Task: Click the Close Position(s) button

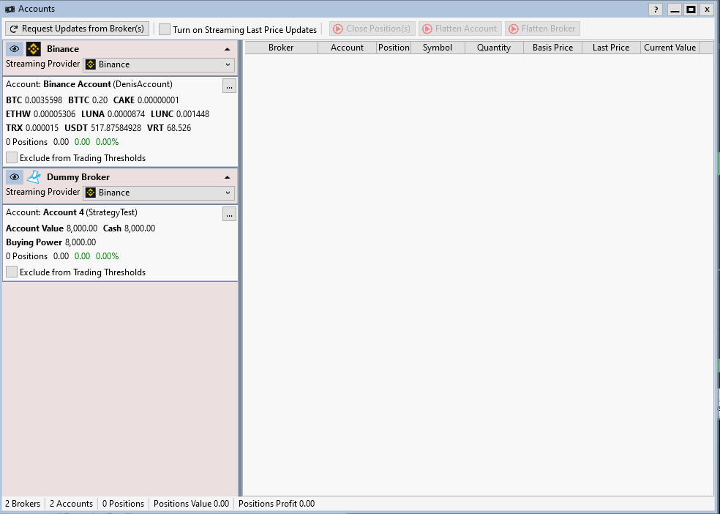Action: [x=372, y=29]
